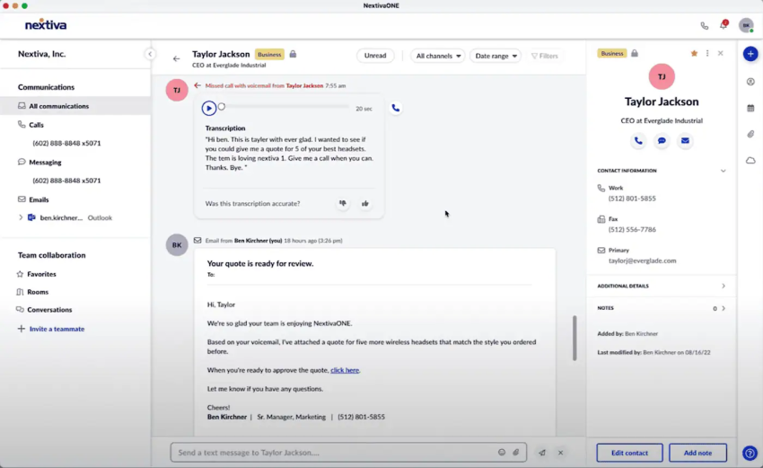Open the BK user profile avatar
763x468 pixels.
point(746,25)
